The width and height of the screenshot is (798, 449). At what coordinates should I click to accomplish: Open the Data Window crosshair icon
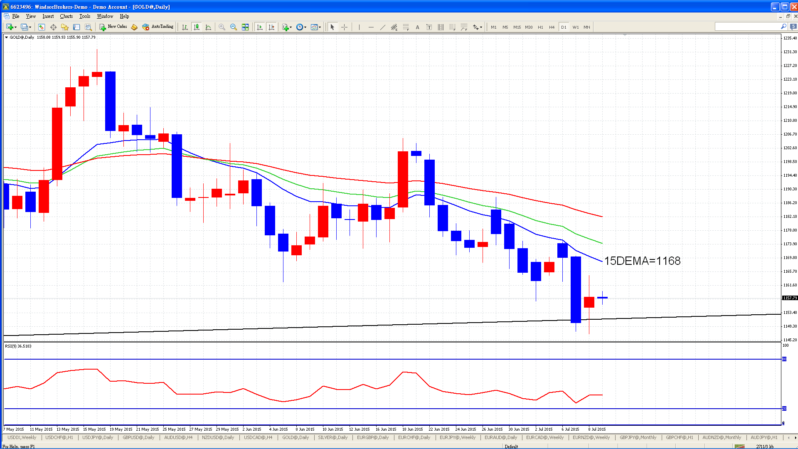53,27
